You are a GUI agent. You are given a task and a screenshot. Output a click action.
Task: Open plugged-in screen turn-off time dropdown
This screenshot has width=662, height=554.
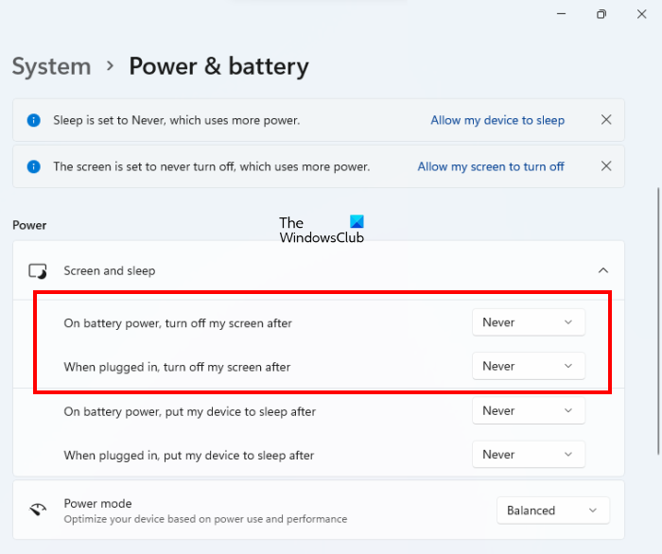[528, 366]
